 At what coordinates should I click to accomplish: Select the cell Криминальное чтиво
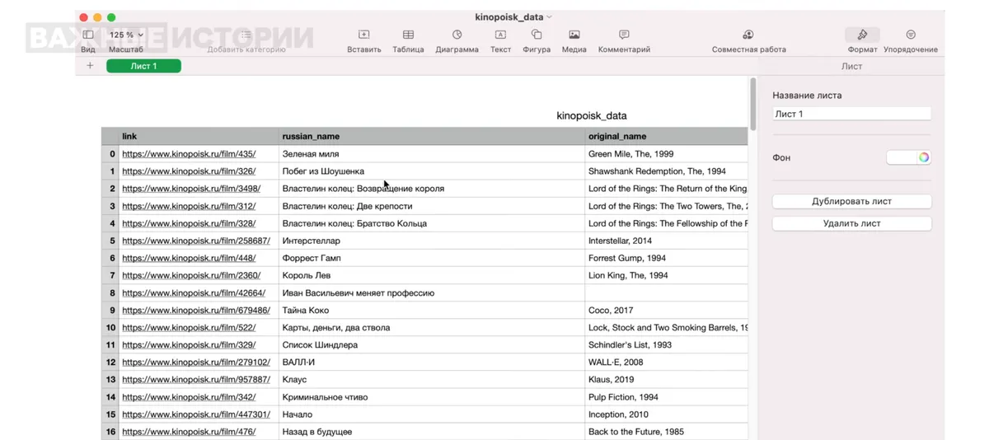point(432,397)
